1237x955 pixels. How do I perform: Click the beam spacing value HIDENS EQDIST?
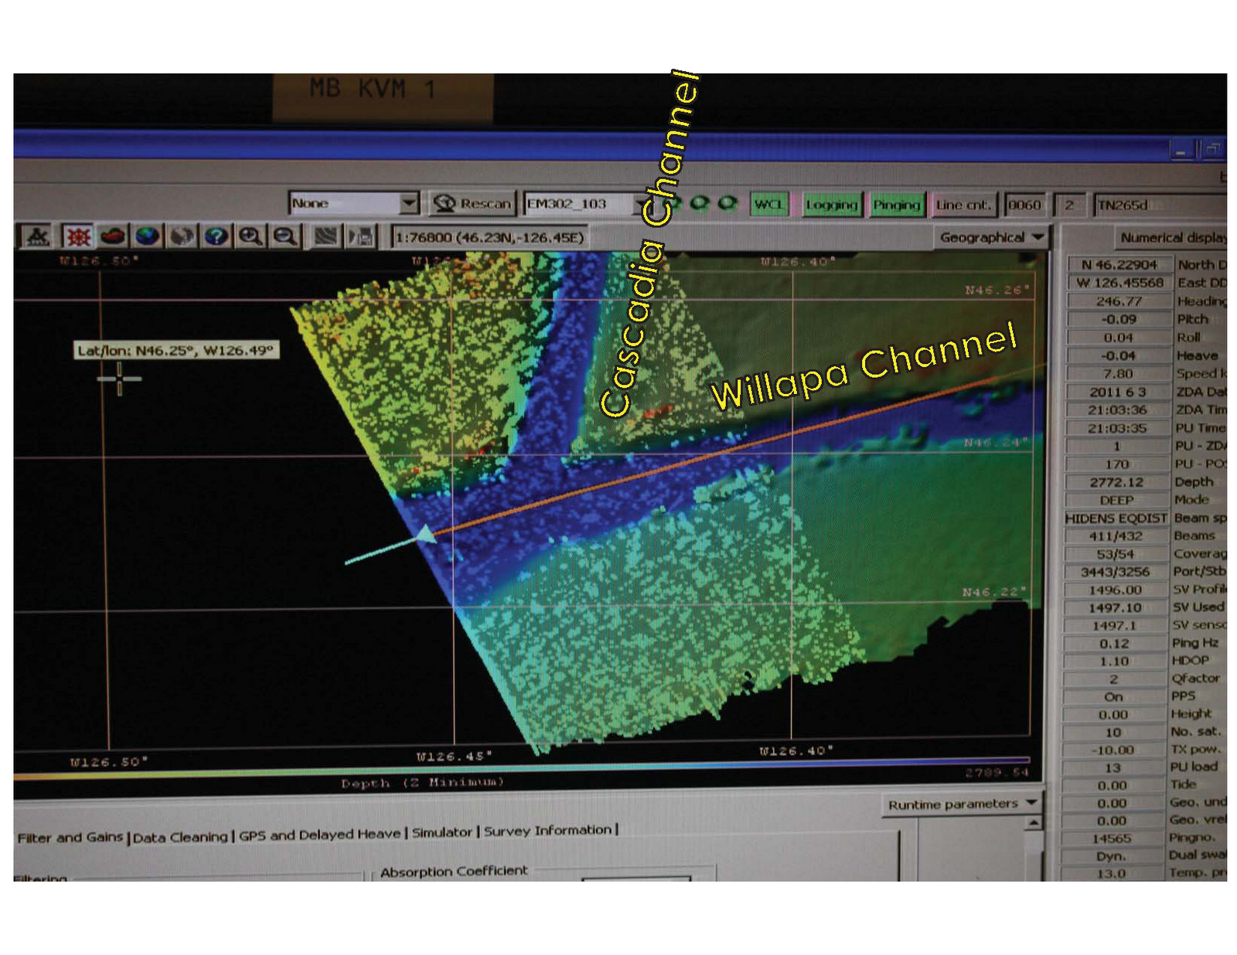tap(1116, 518)
